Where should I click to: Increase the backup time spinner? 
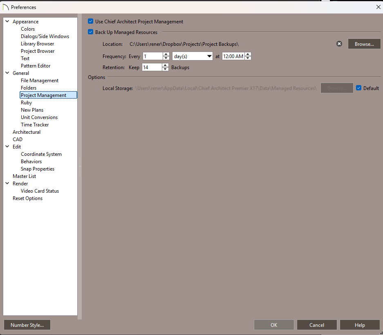[248, 54]
